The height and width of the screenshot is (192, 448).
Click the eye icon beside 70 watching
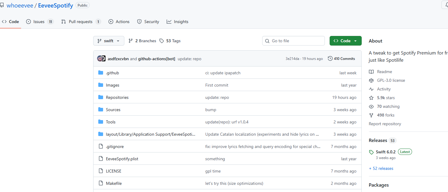click(x=371, y=106)
